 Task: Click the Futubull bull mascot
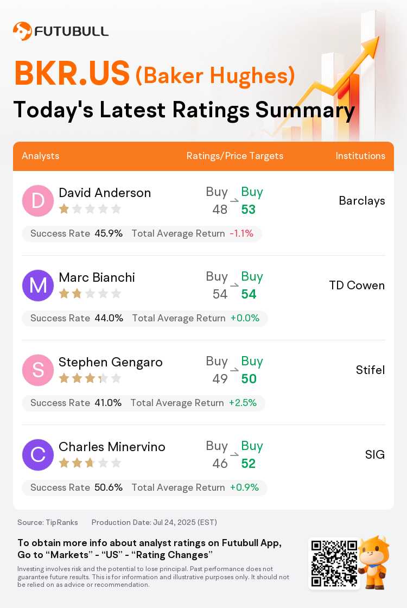374,562
